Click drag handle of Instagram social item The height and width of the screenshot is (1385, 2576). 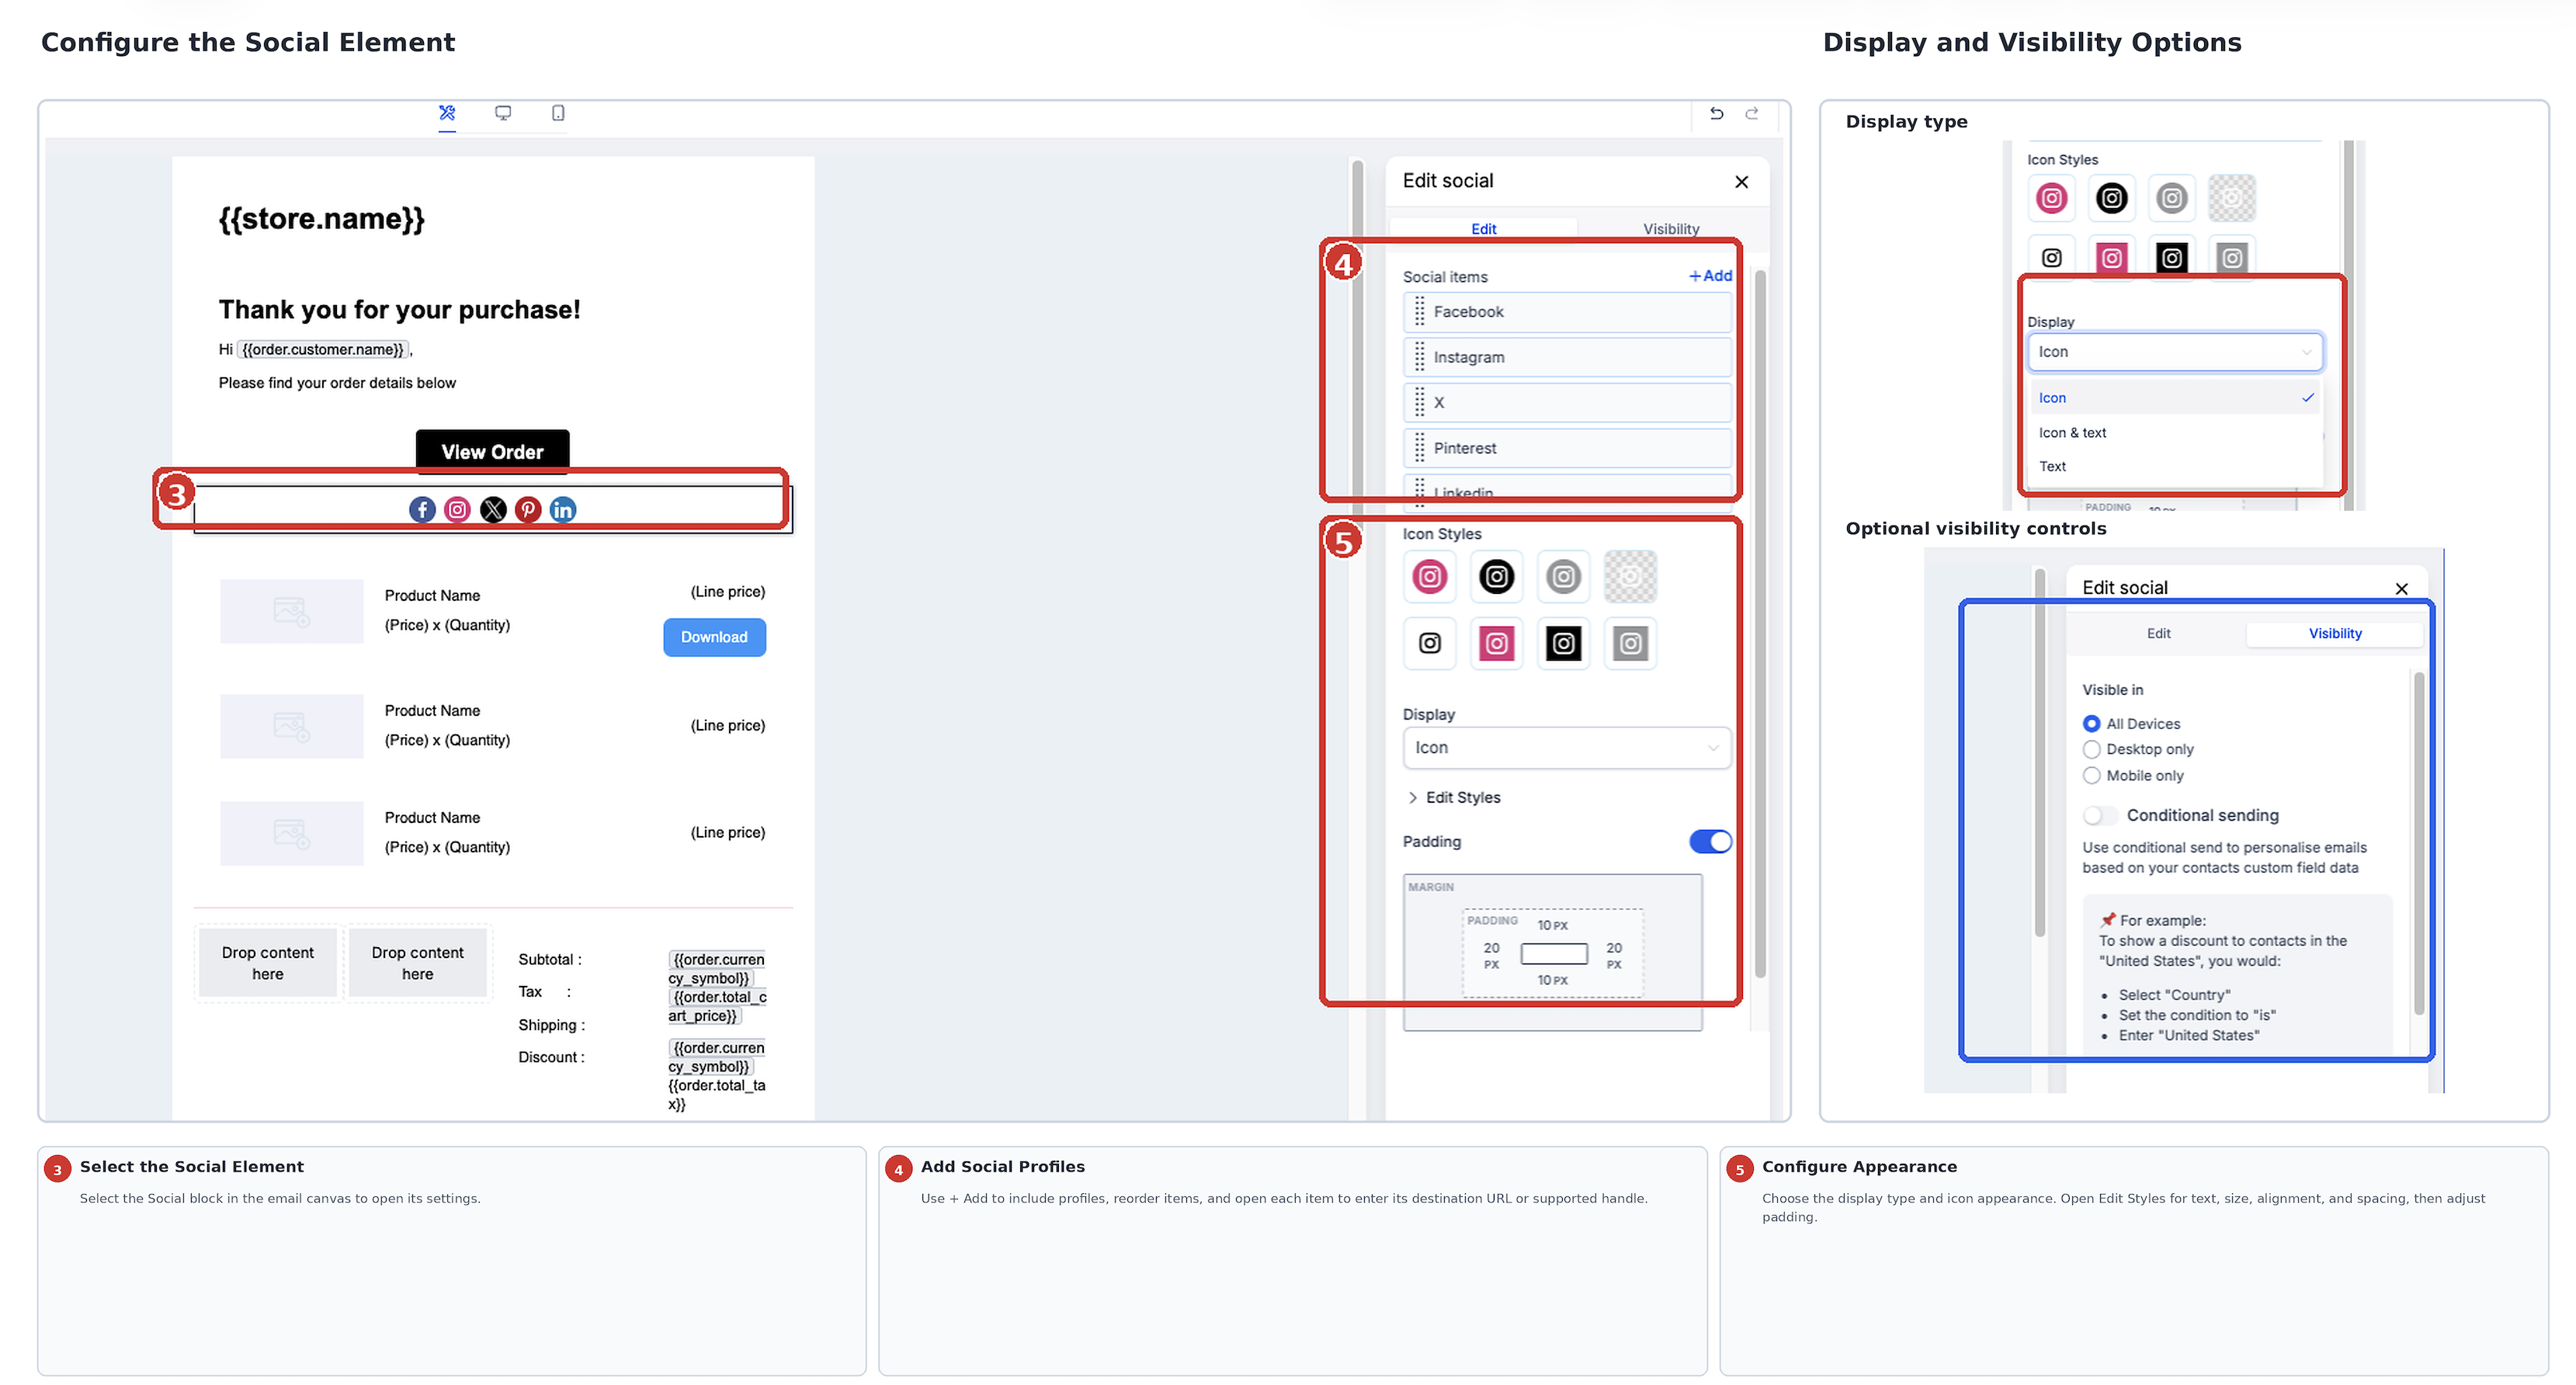[x=1419, y=357]
